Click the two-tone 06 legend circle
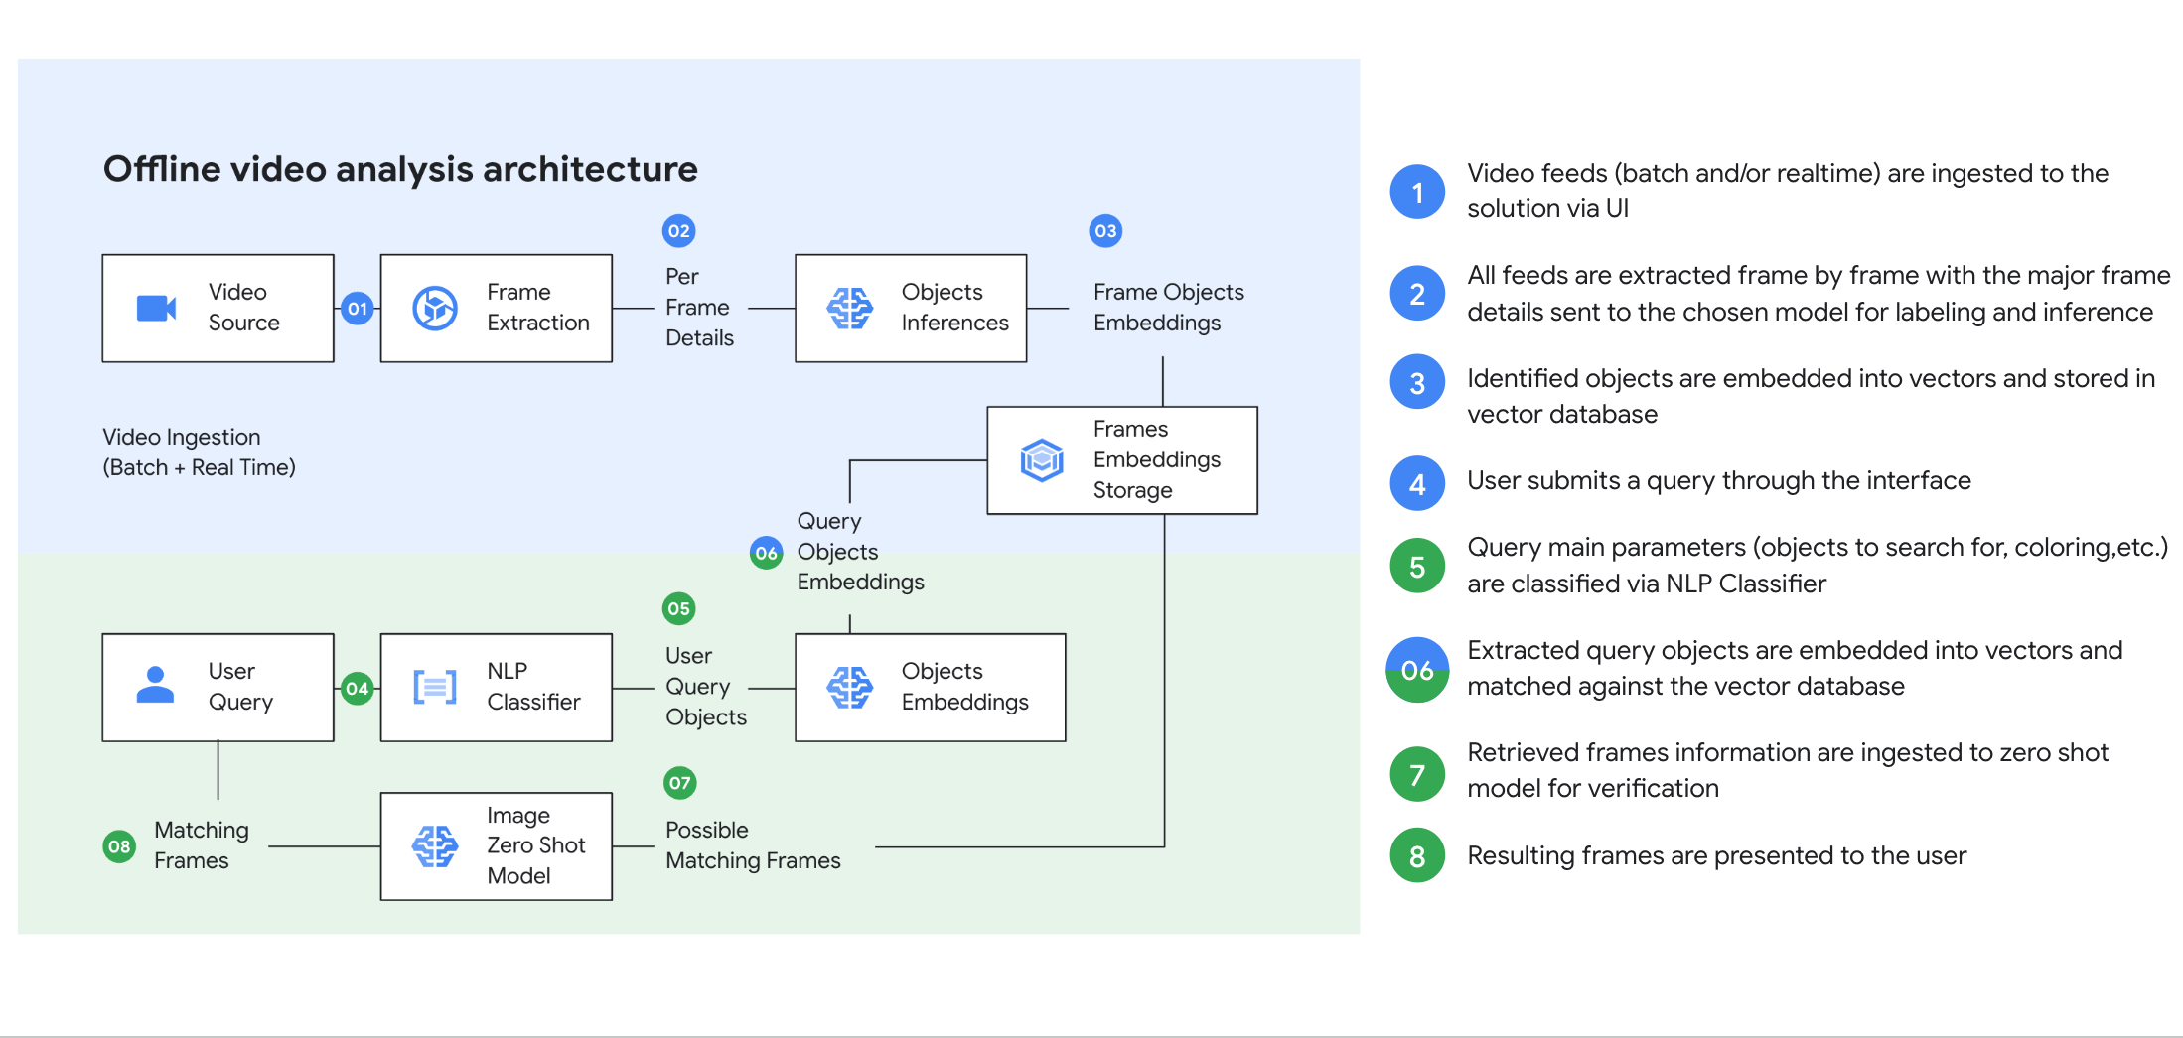Viewport: 2183px width, 1038px height. (1417, 670)
